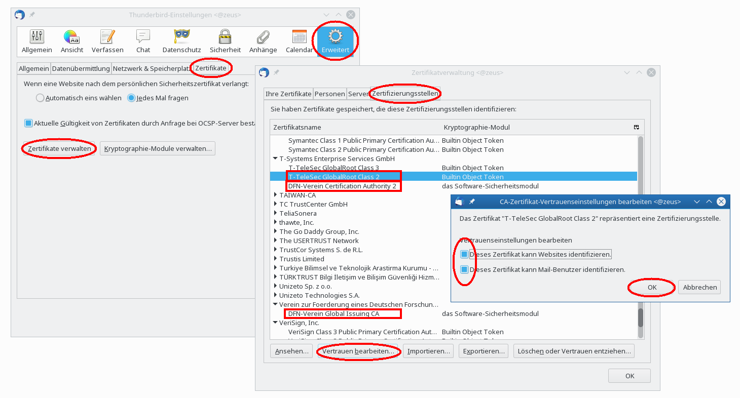Image resolution: width=740 pixels, height=398 pixels.
Task: Switch to Zertifikate sub-tab
Action: tap(211, 68)
